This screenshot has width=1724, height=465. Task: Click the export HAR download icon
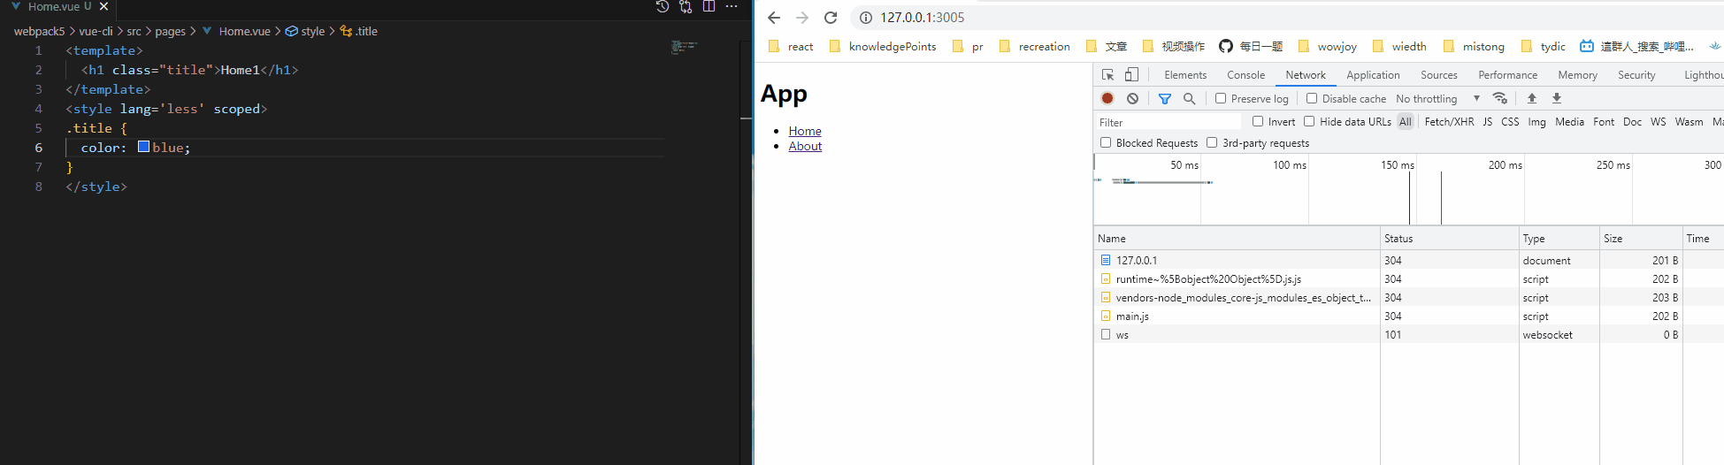click(x=1557, y=98)
